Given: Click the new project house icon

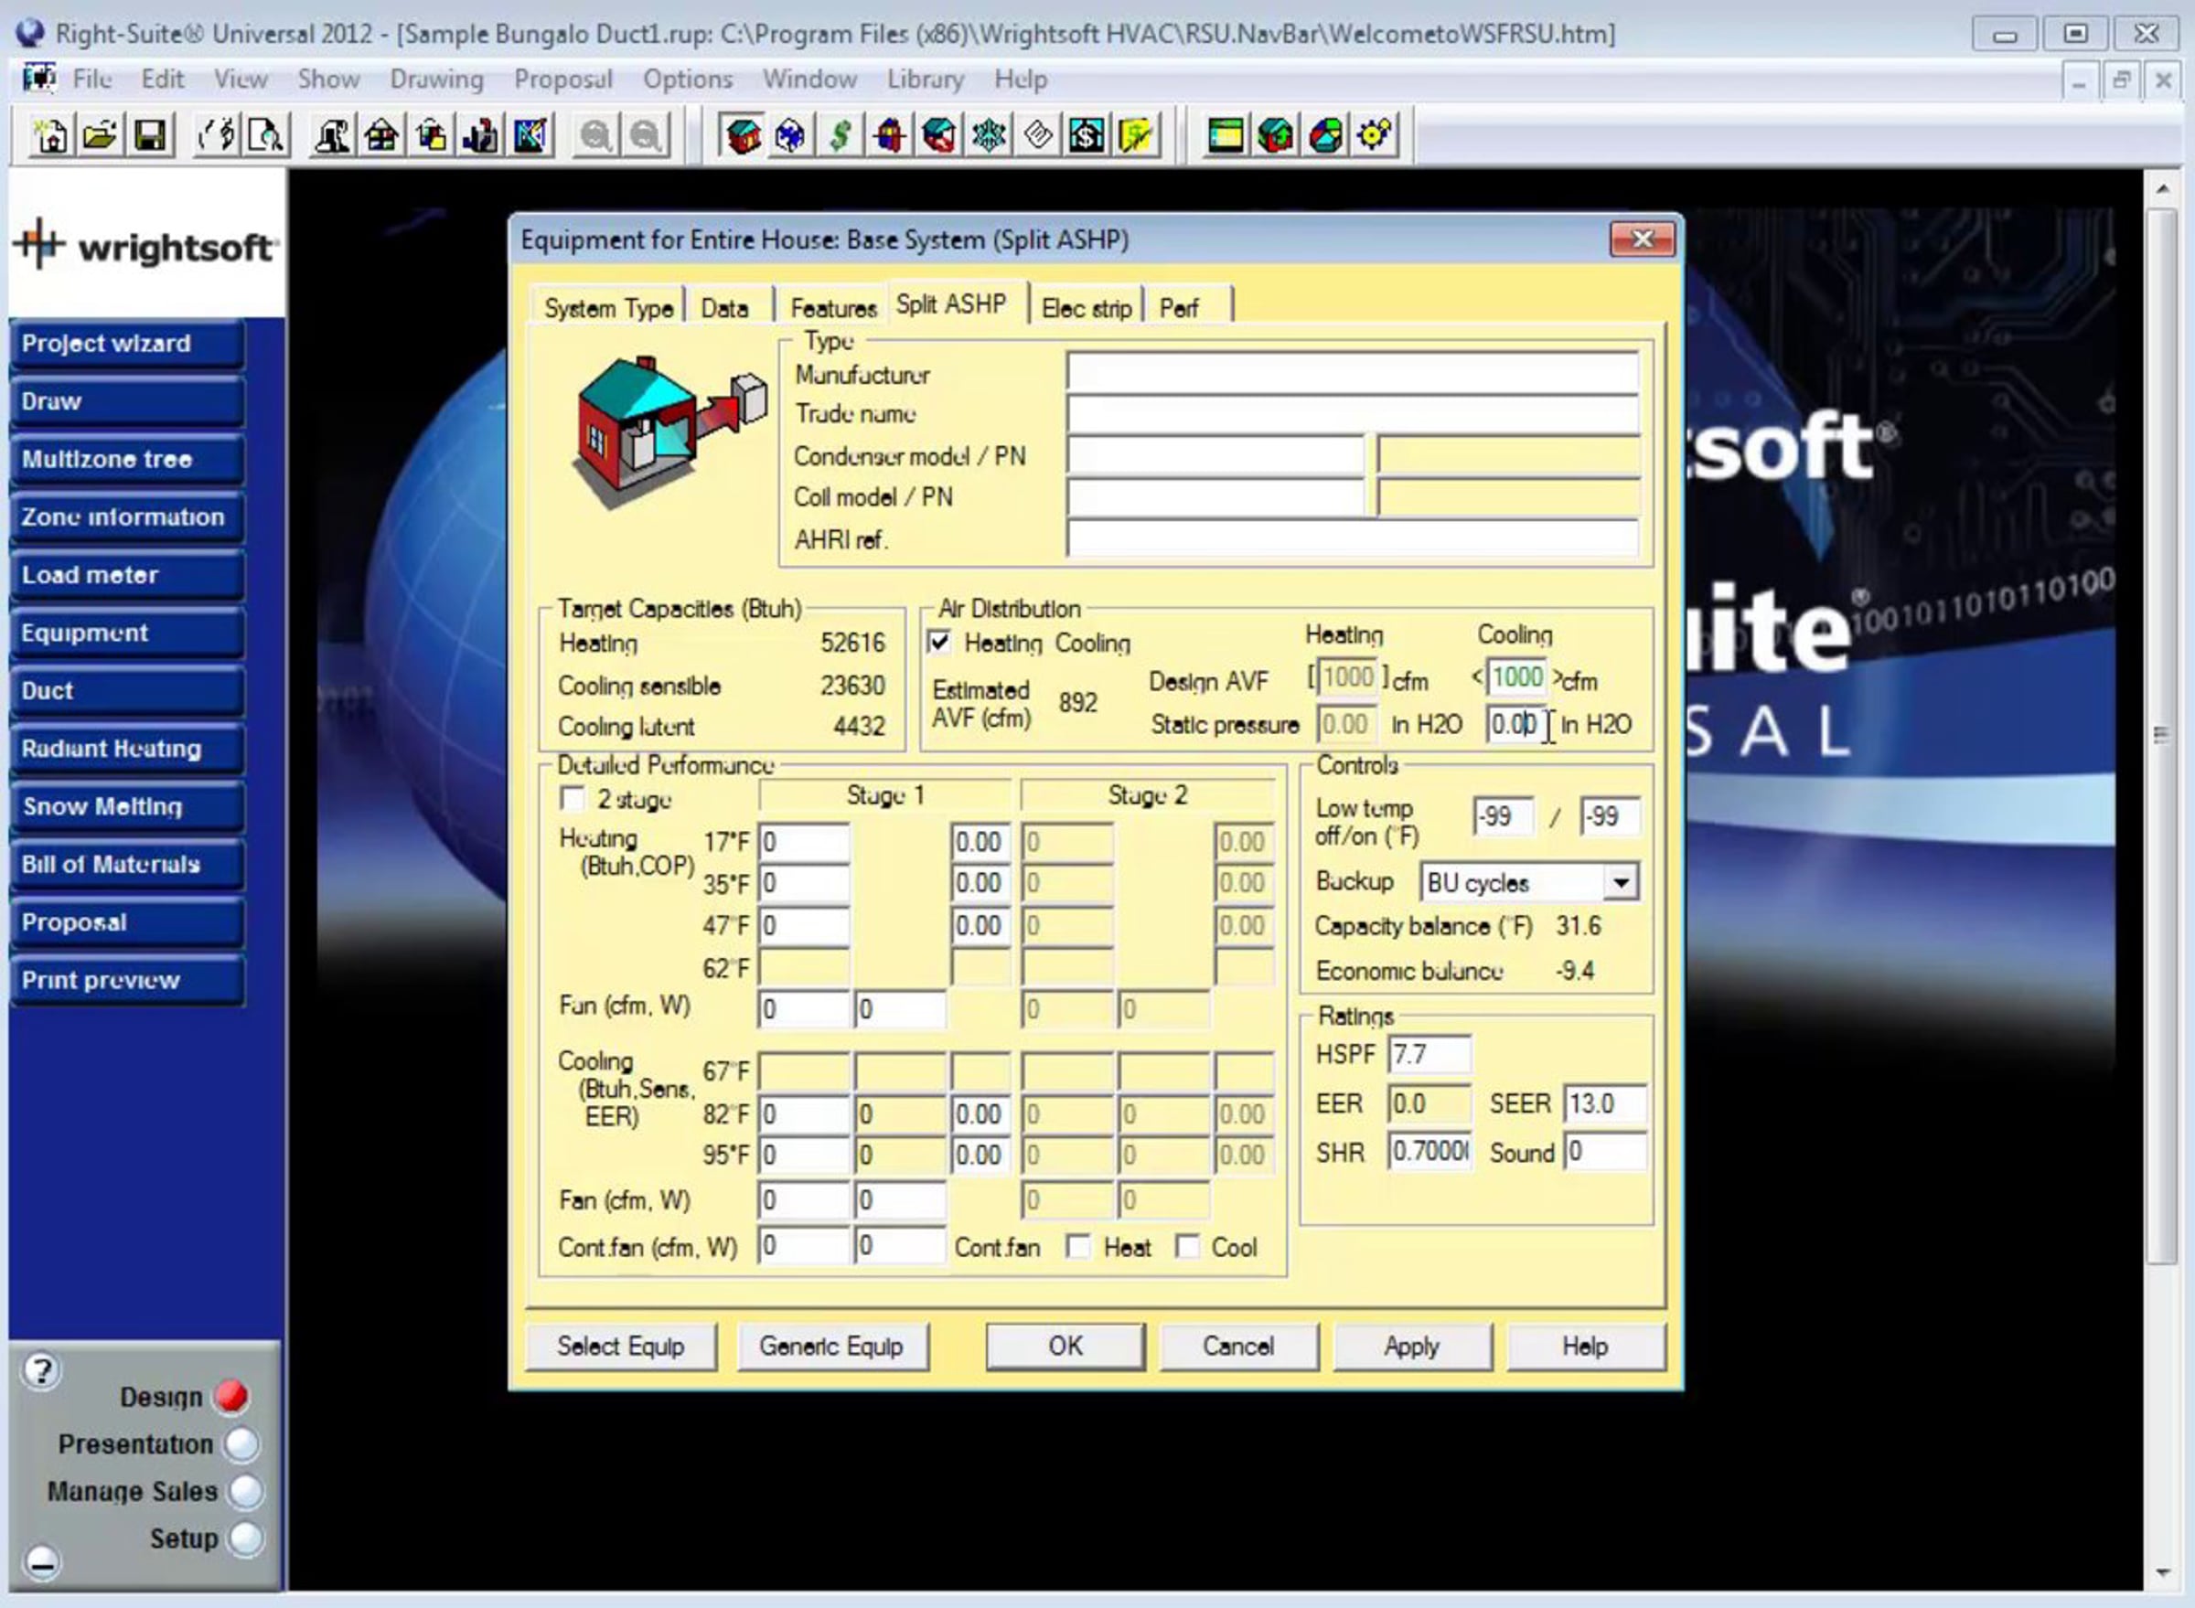Looking at the screenshot, I should pyautogui.click(x=50, y=135).
